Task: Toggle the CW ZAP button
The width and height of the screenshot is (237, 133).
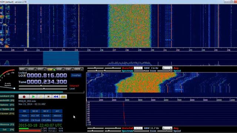Action: [x=24, y=120]
